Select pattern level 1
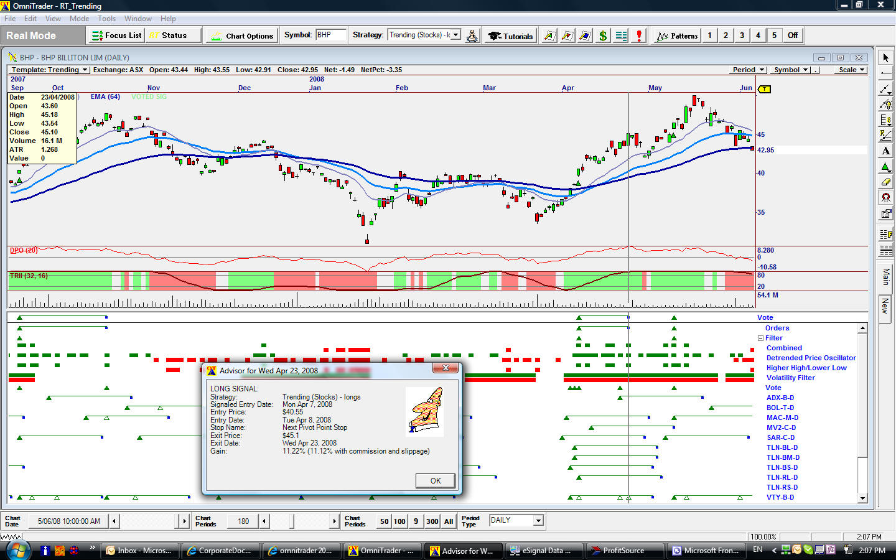 [709, 35]
